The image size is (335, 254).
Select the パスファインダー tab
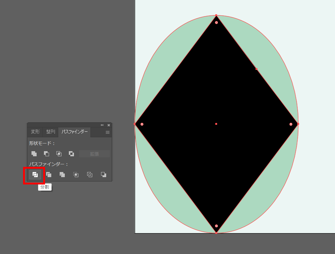point(74,132)
